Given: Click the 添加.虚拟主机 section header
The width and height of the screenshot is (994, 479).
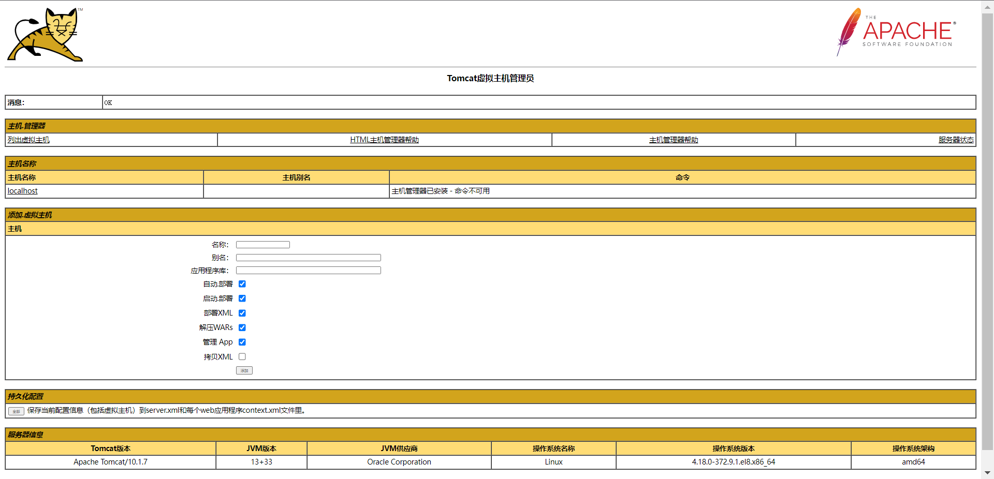Looking at the screenshot, I should (490, 215).
